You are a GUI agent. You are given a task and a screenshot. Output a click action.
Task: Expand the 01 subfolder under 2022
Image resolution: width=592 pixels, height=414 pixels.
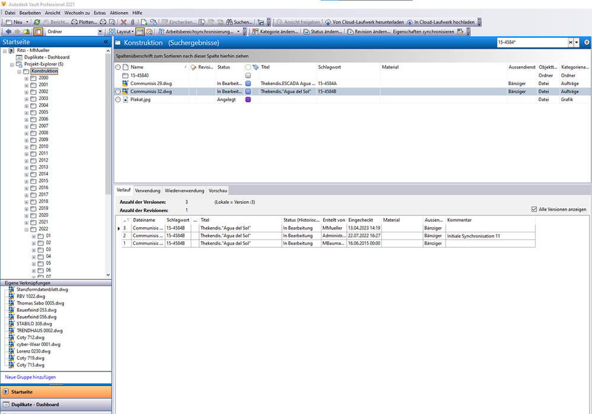34,237
